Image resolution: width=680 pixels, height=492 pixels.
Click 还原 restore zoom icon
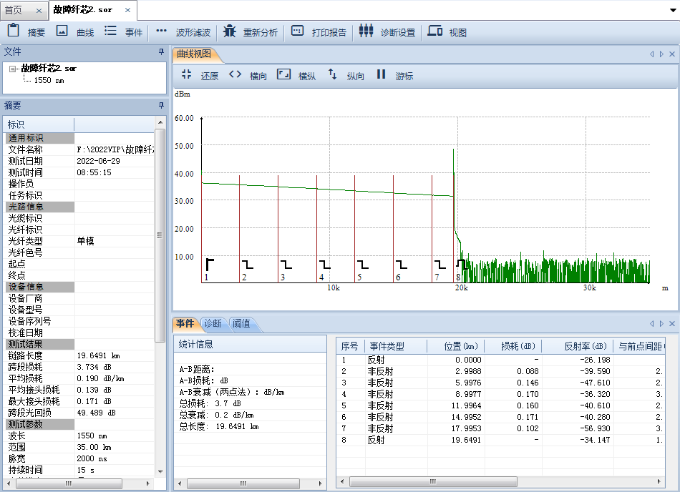click(187, 74)
